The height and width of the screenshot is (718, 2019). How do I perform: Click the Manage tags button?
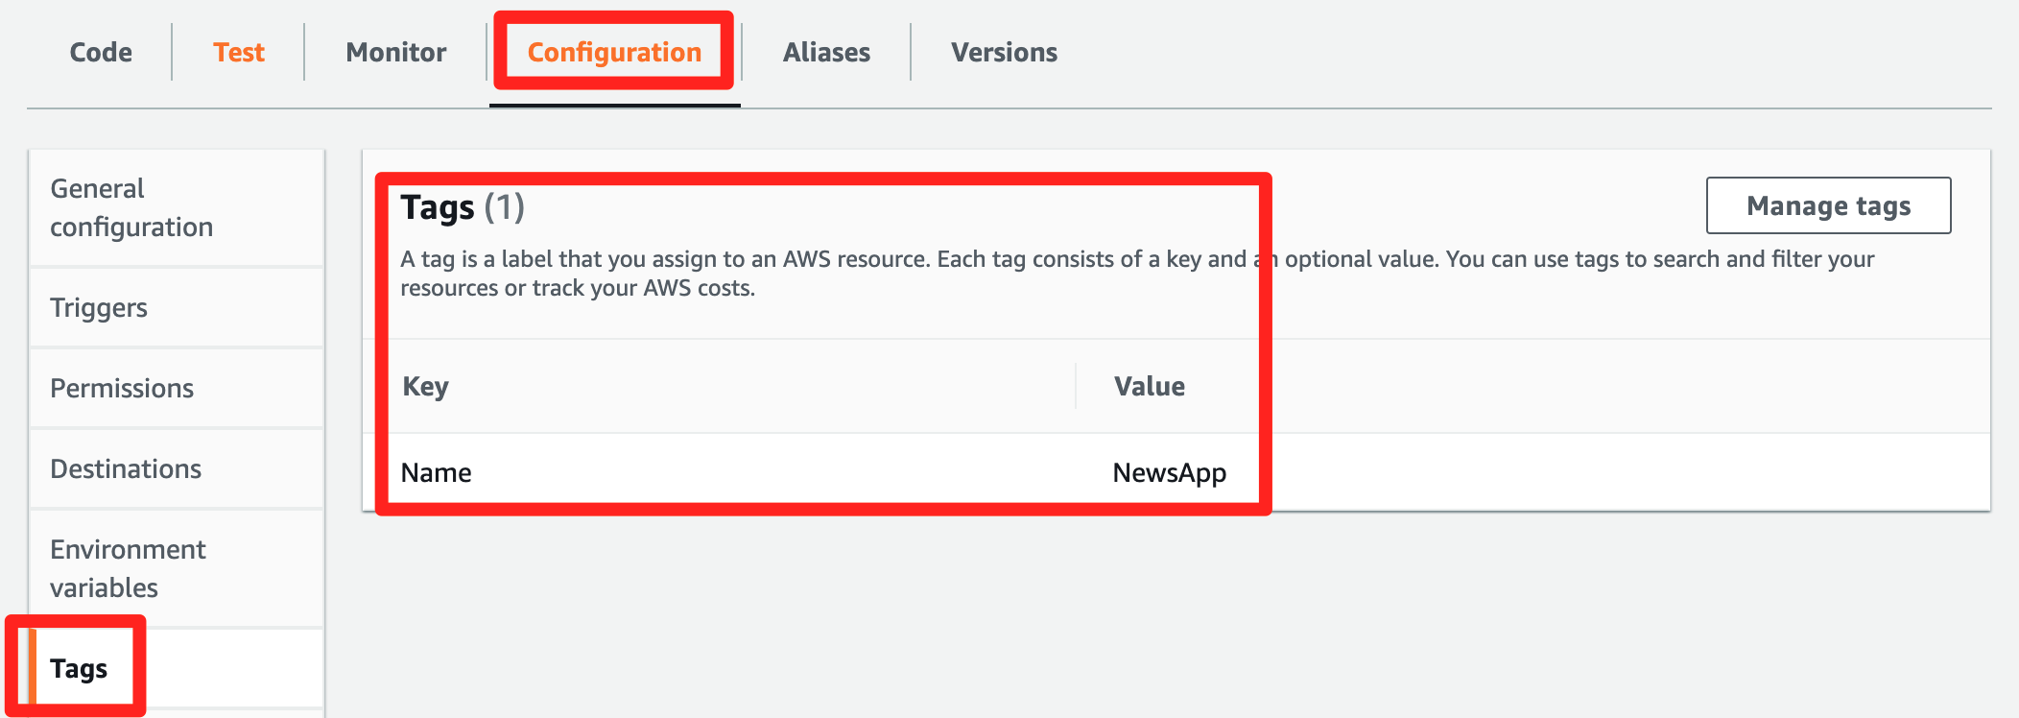(1828, 205)
